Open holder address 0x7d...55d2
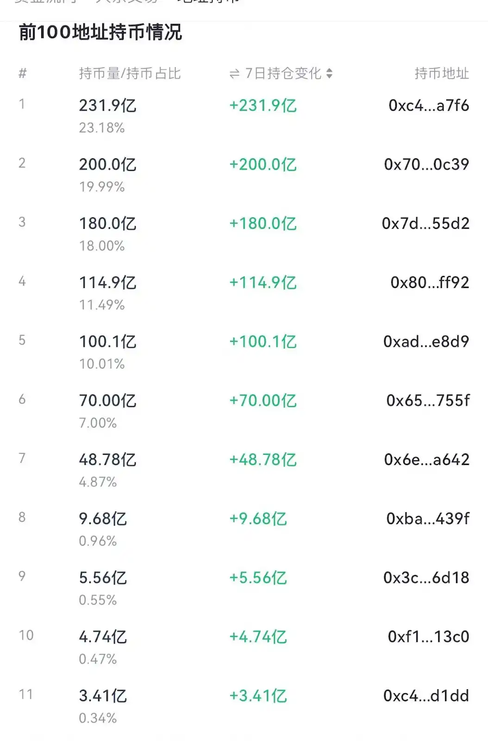488x741 pixels. pos(425,224)
